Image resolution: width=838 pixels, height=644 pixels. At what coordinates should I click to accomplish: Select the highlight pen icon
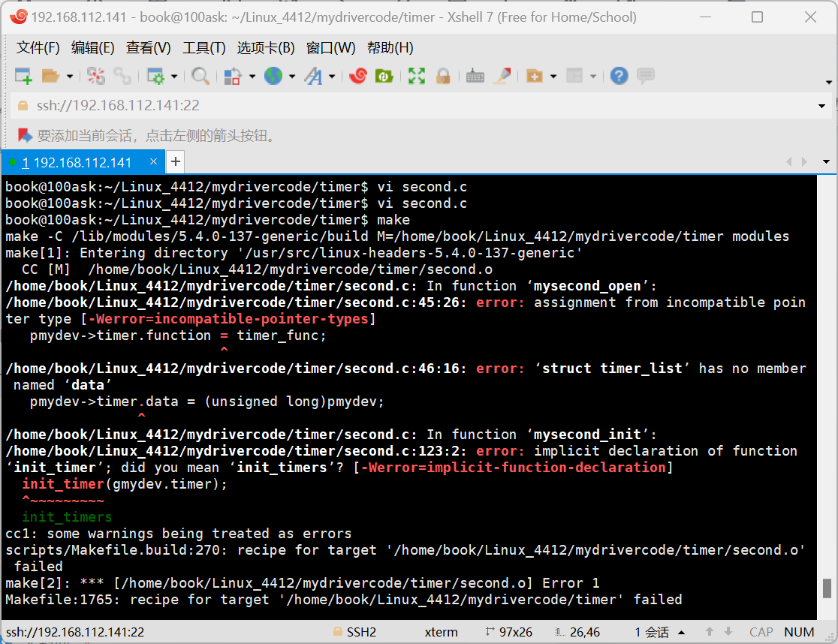(x=502, y=75)
